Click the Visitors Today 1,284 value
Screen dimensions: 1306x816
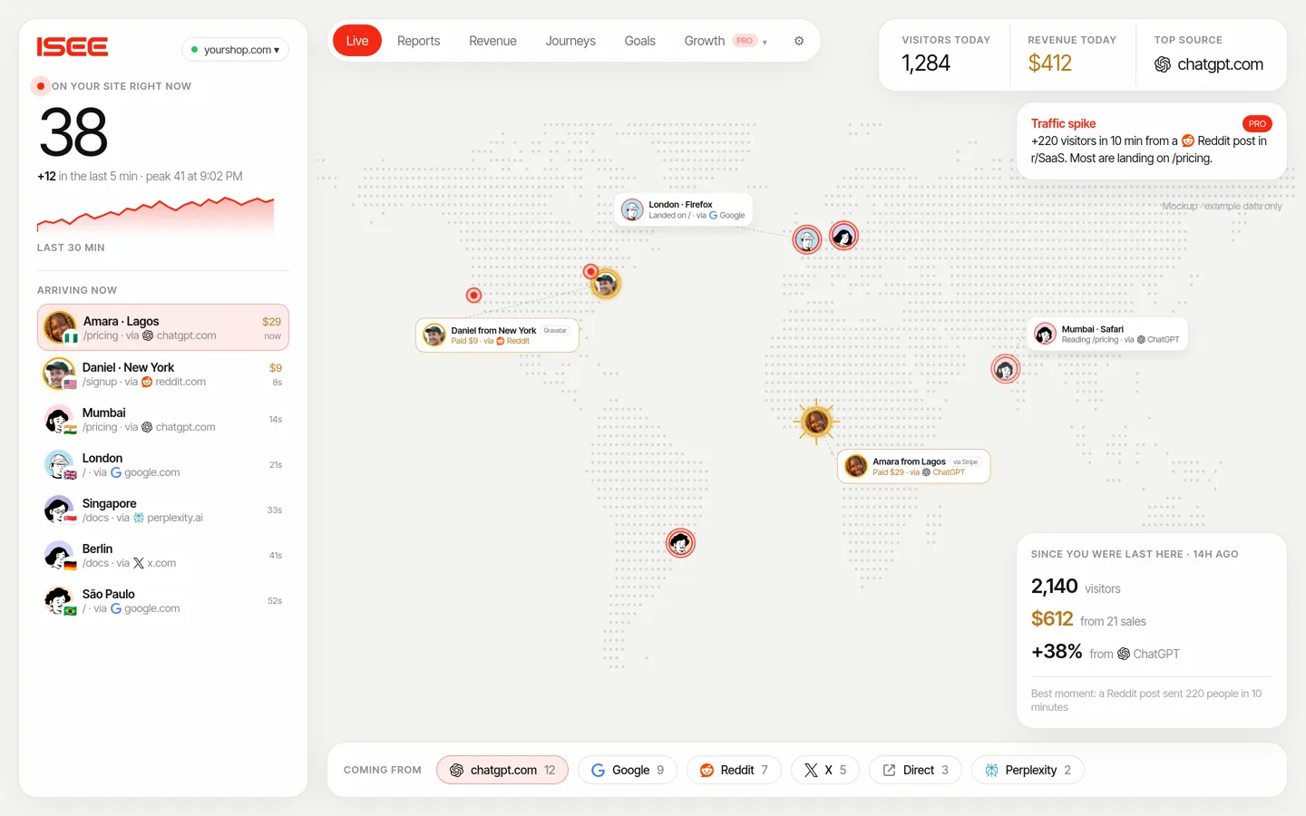pos(926,63)
